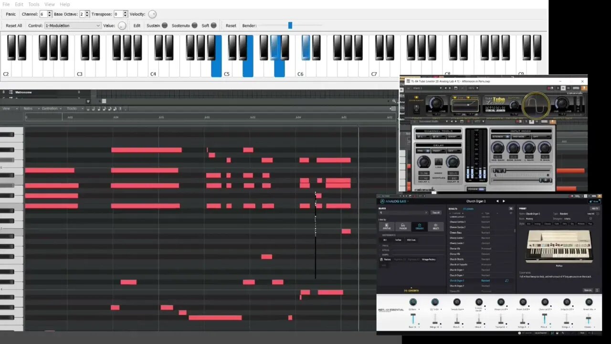
Task: Click the Value knob
Action: pyautogui.click(x=122, y=26)
